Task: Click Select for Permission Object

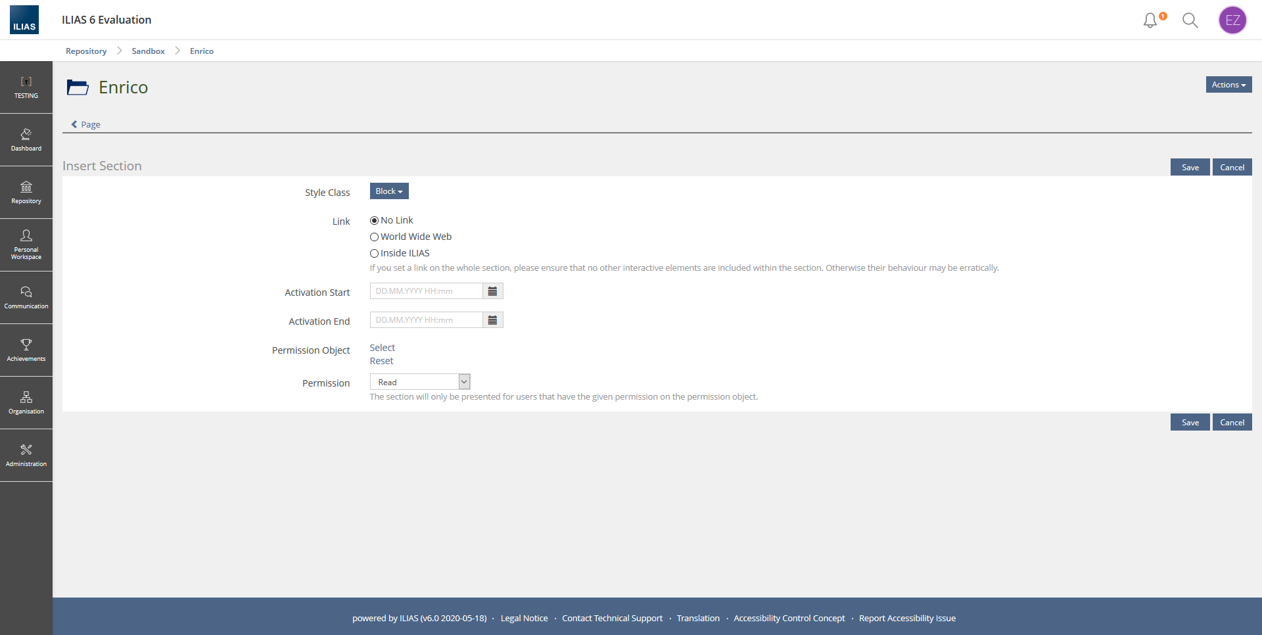Action: tap(383, 348)
